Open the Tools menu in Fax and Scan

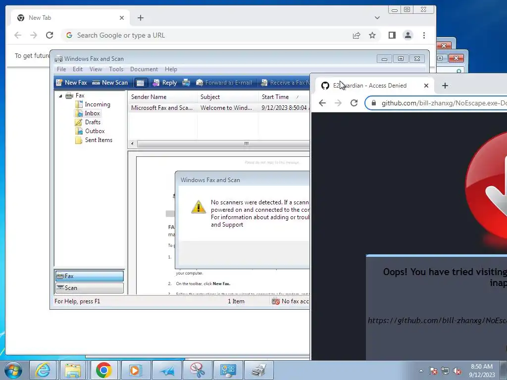point(116,69)
